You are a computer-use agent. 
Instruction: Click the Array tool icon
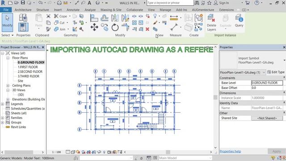click(135, 23)
